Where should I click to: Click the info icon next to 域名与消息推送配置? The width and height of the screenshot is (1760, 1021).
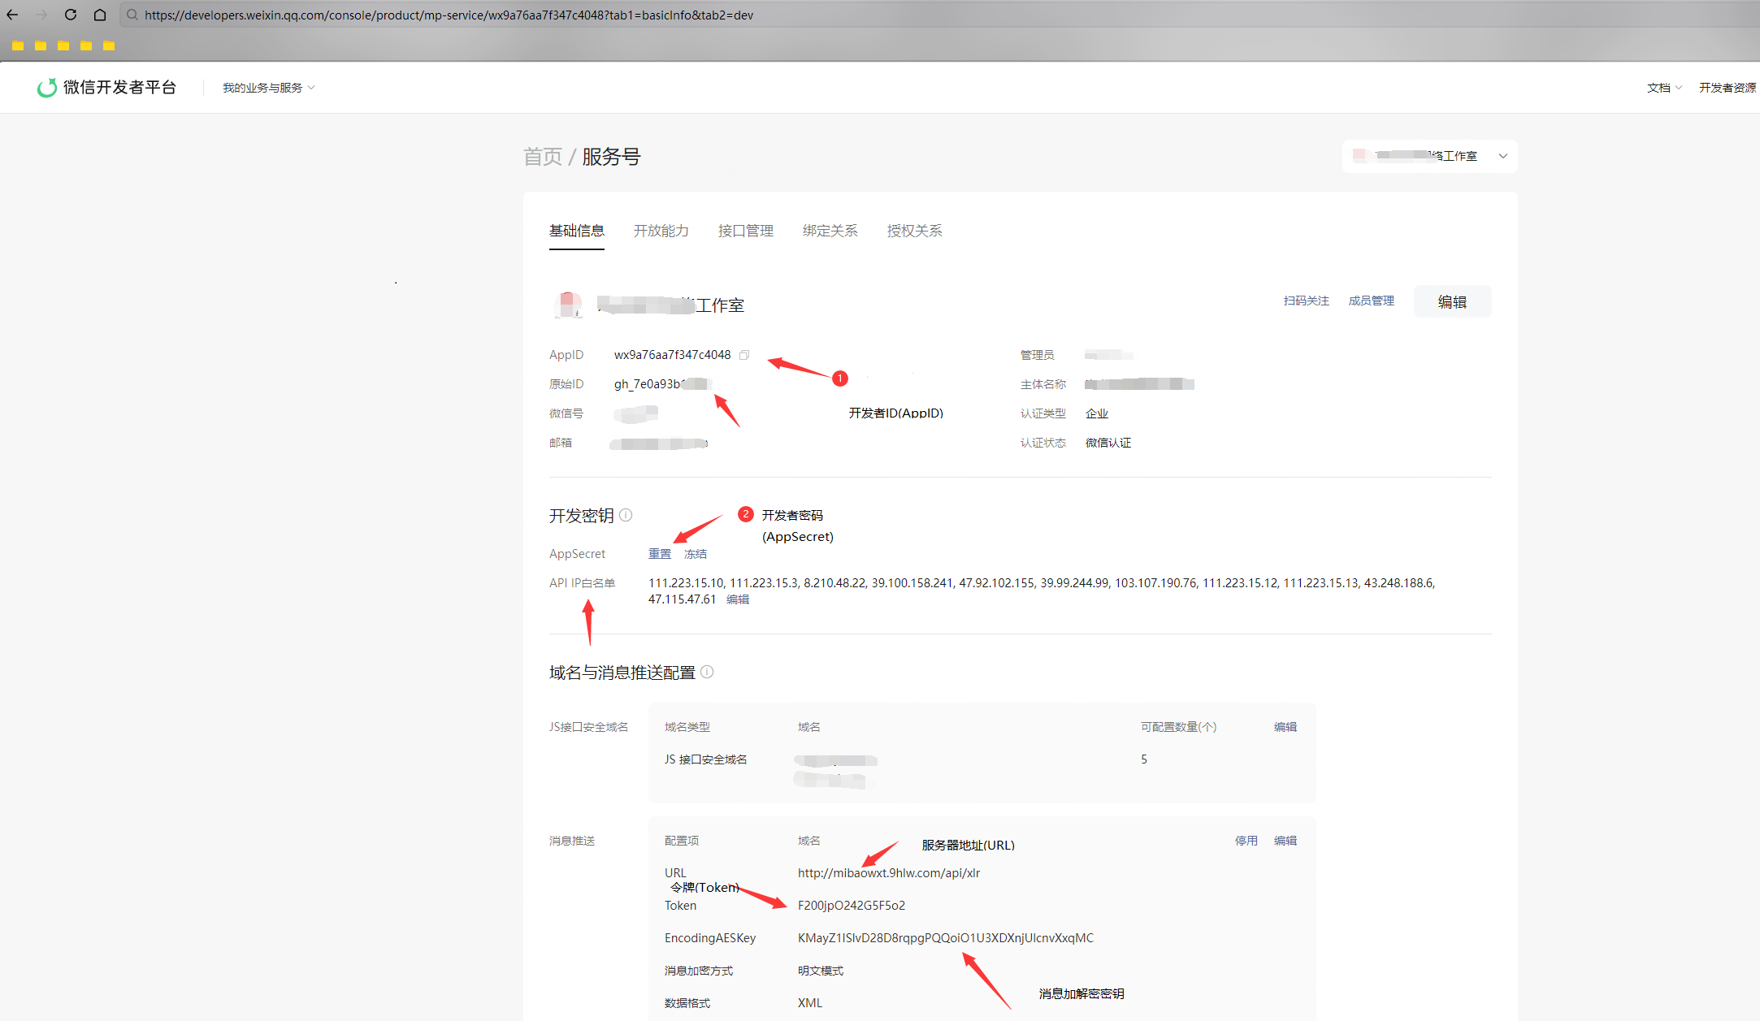click(706, 672)
